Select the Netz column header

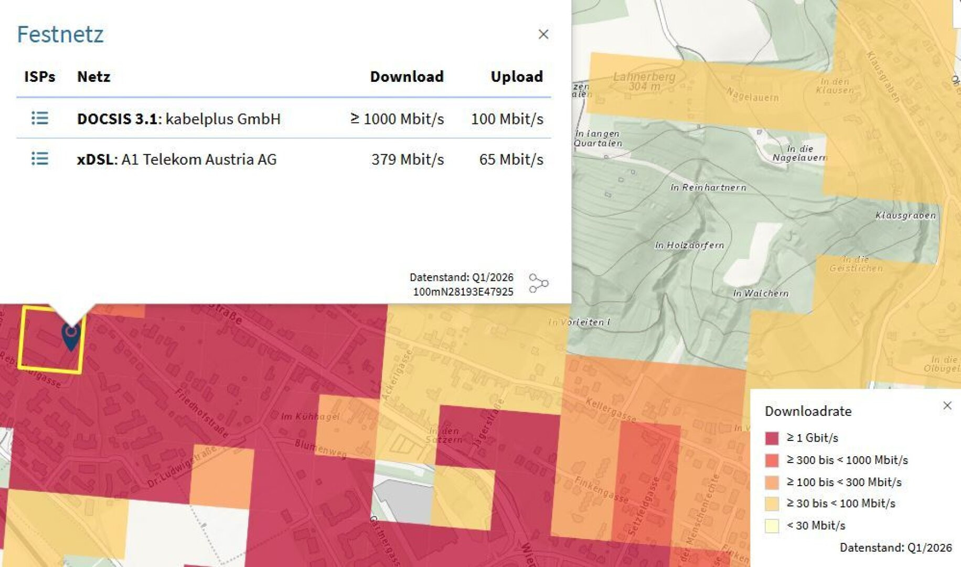[x=93, y=77]
